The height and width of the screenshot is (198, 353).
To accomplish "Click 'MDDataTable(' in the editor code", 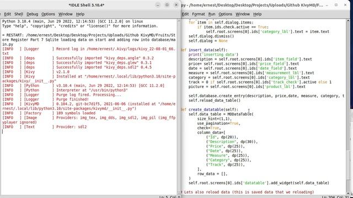I will pos(240,114).
